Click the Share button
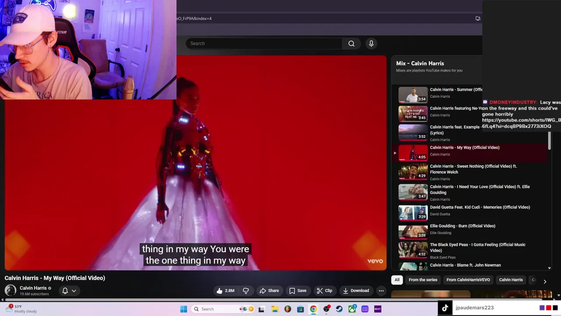 [269, 291]
